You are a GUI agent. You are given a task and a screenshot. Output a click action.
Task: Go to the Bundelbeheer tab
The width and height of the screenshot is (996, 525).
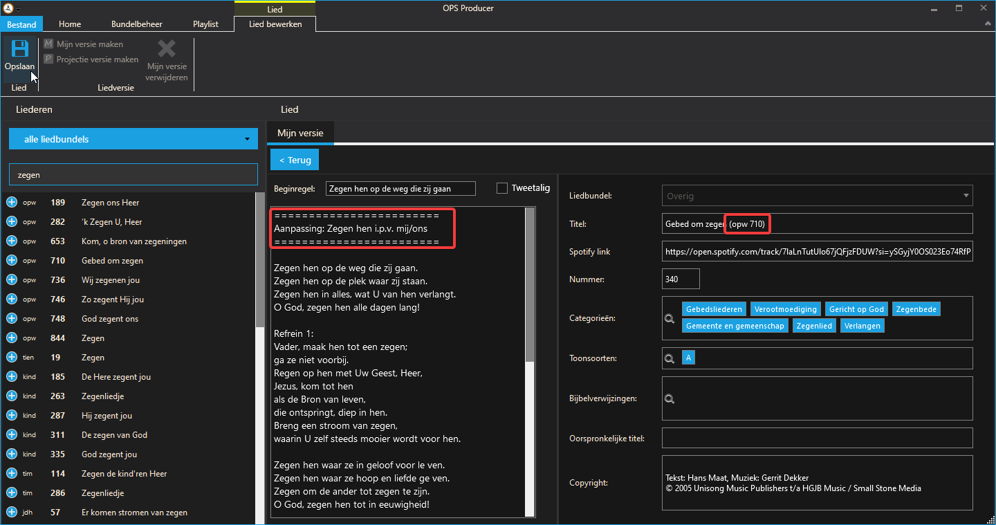(x=137, y=24)
